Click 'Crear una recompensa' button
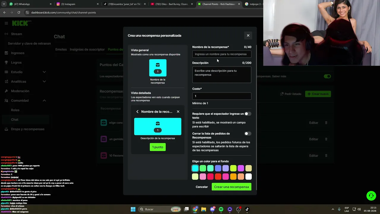This screenshot has height=214, width=380. click(x=232, y=187)
